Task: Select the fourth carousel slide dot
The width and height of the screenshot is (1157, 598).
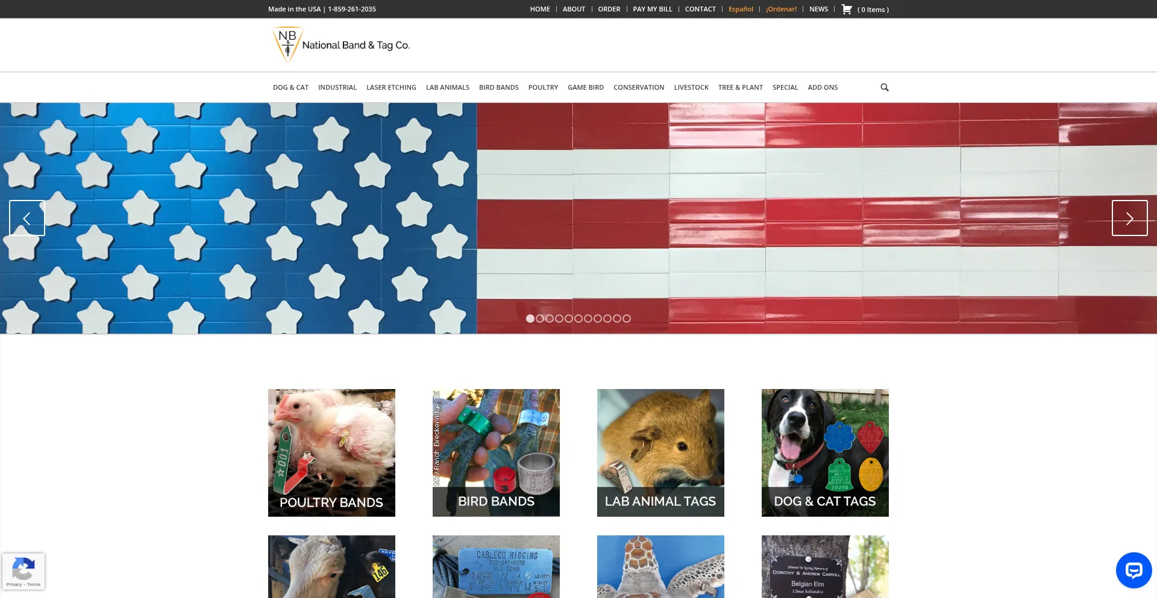Action: click(559, 319)
